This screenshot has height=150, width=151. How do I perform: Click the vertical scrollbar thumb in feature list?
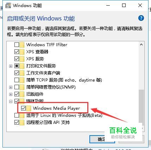pyautogui.click(x=141, y=107)
